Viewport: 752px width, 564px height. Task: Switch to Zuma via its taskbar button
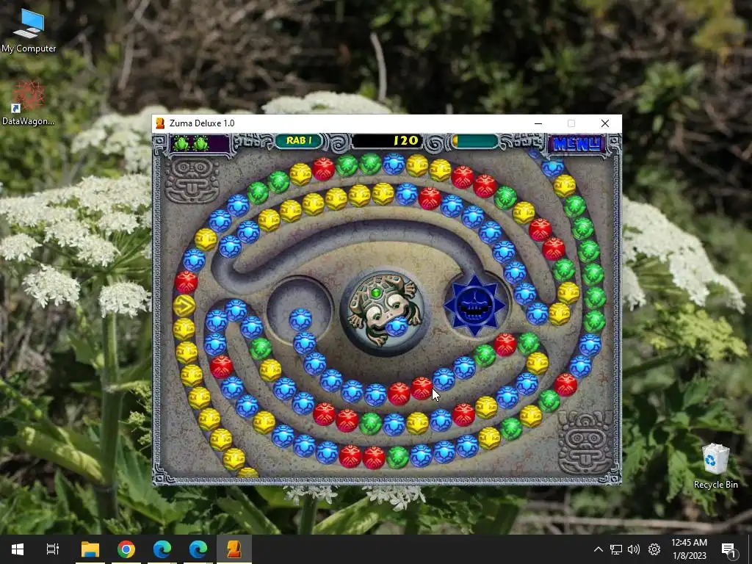(234, 549)
